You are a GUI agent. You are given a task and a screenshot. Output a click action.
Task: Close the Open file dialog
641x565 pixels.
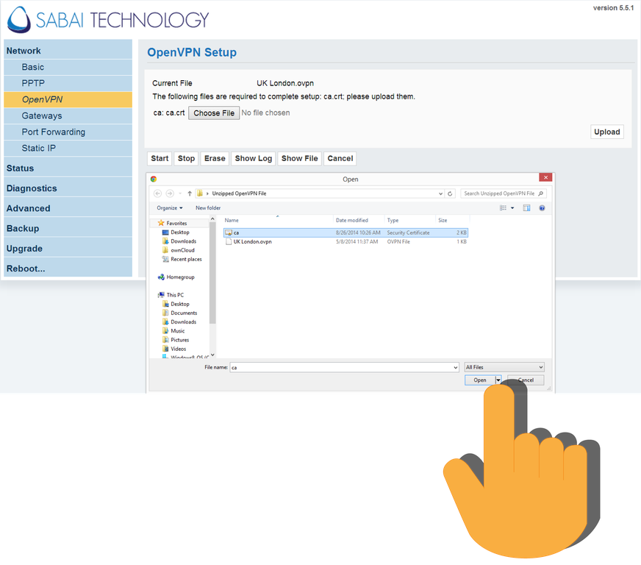coord(545,177)
